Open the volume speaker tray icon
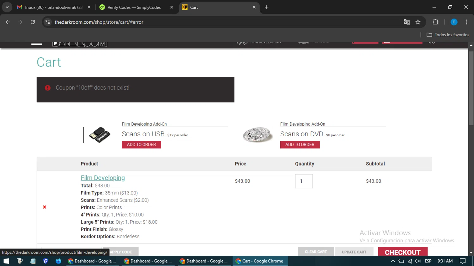 coord(418,261)
